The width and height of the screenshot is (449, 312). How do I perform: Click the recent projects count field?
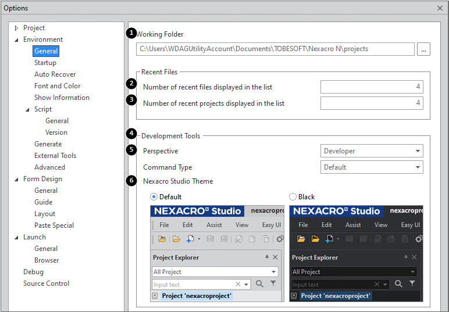[372, 103]
